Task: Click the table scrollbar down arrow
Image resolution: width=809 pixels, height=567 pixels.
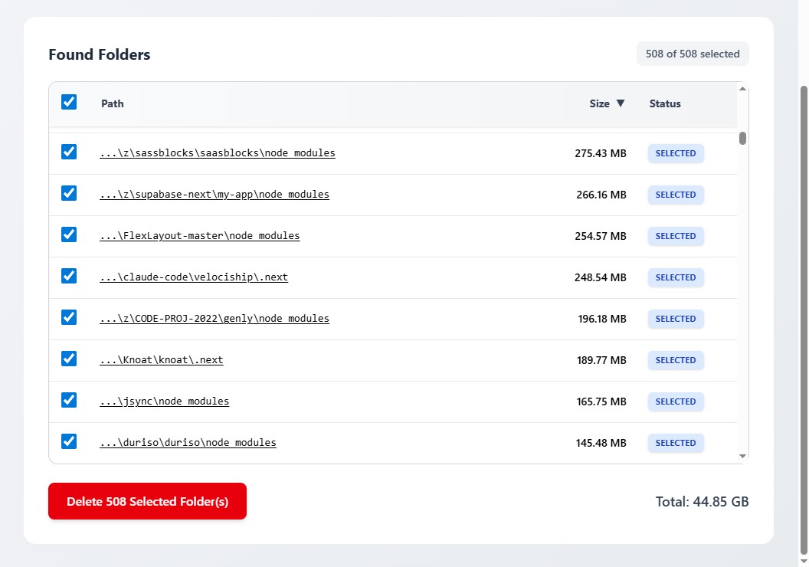Action: click(742, 456)
